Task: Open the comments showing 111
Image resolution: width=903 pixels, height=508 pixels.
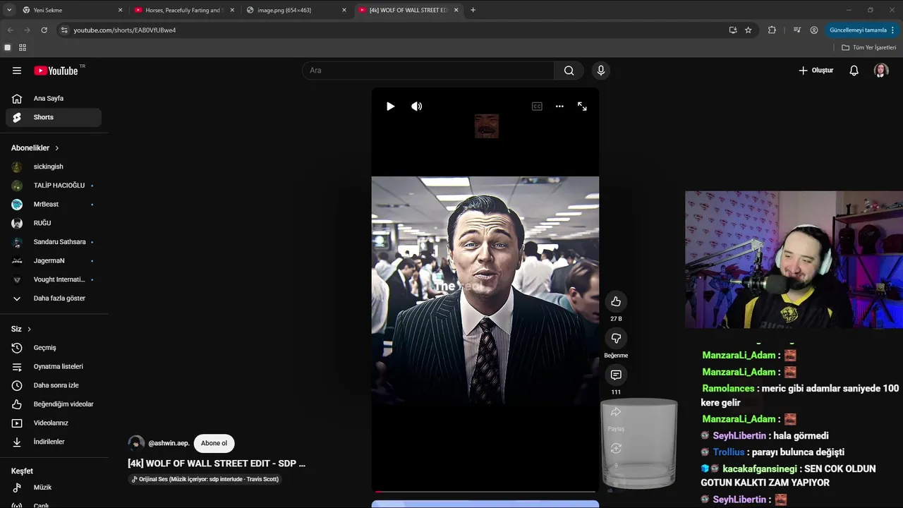Action: click(x=616, y=375)
